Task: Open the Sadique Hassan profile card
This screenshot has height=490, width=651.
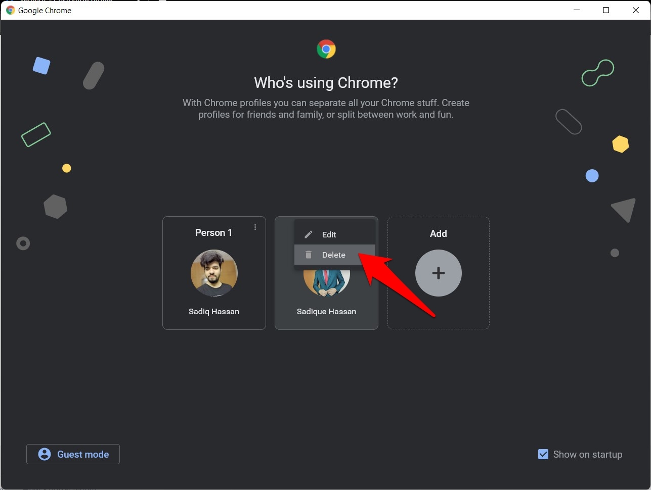Action: [x=326, y=303]
